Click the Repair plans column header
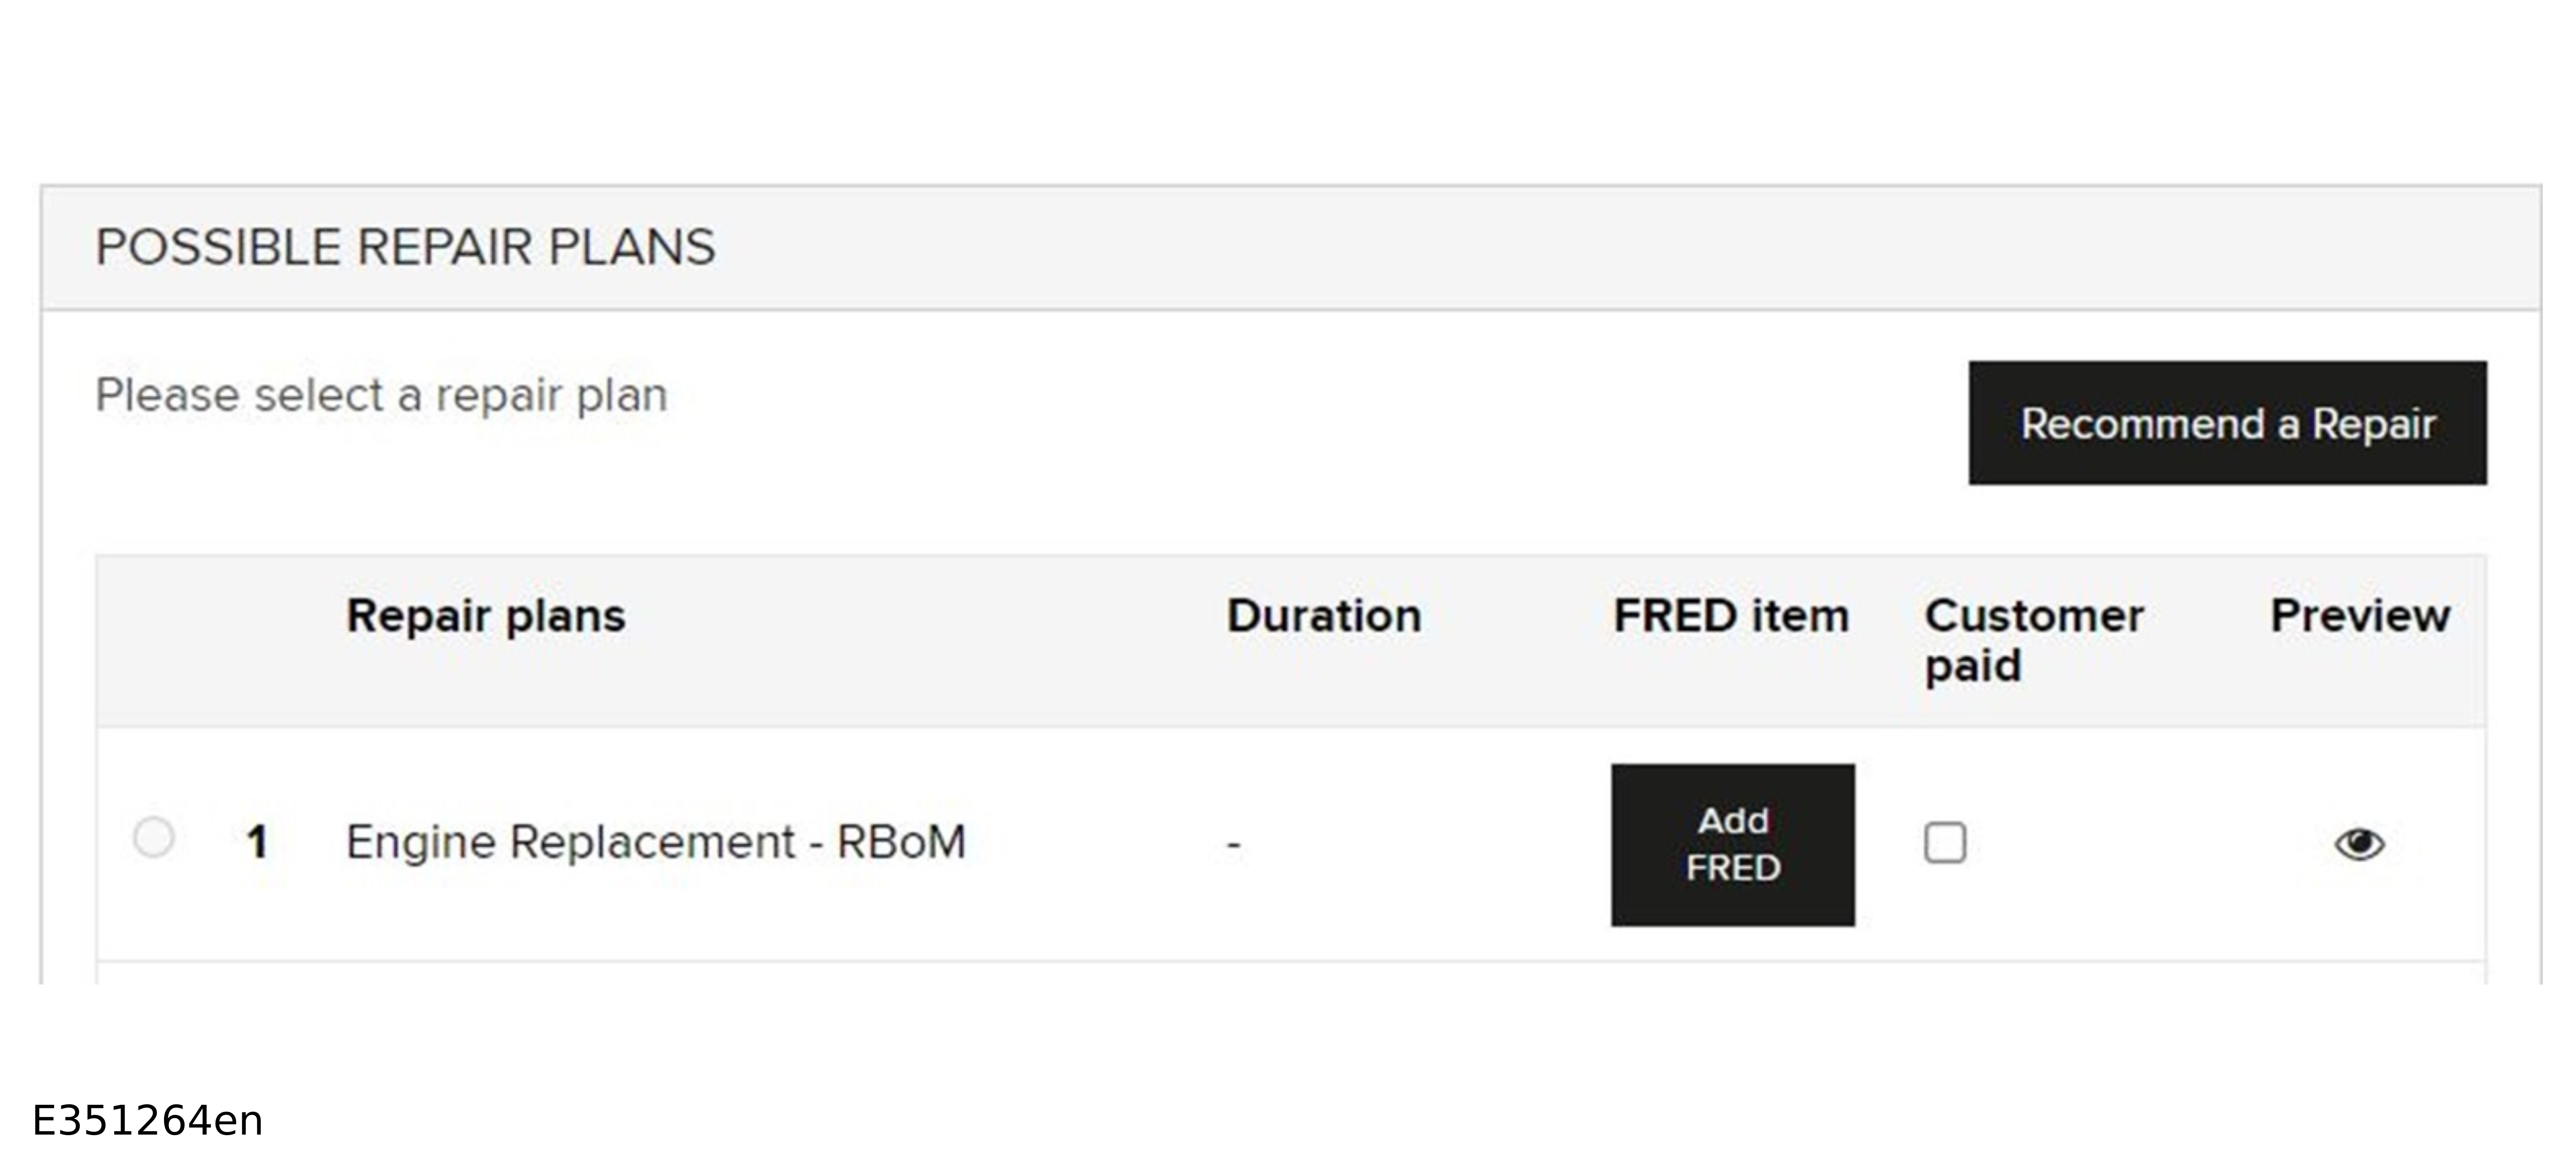The width and height of the screenshot is (2576, 1165). [x=485, y=616]
